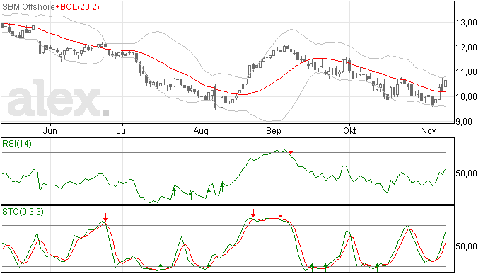The height and width of the screenshot is (274, 488).
Task: Click the 11,00 price axis value
Action: pos(466,72)
